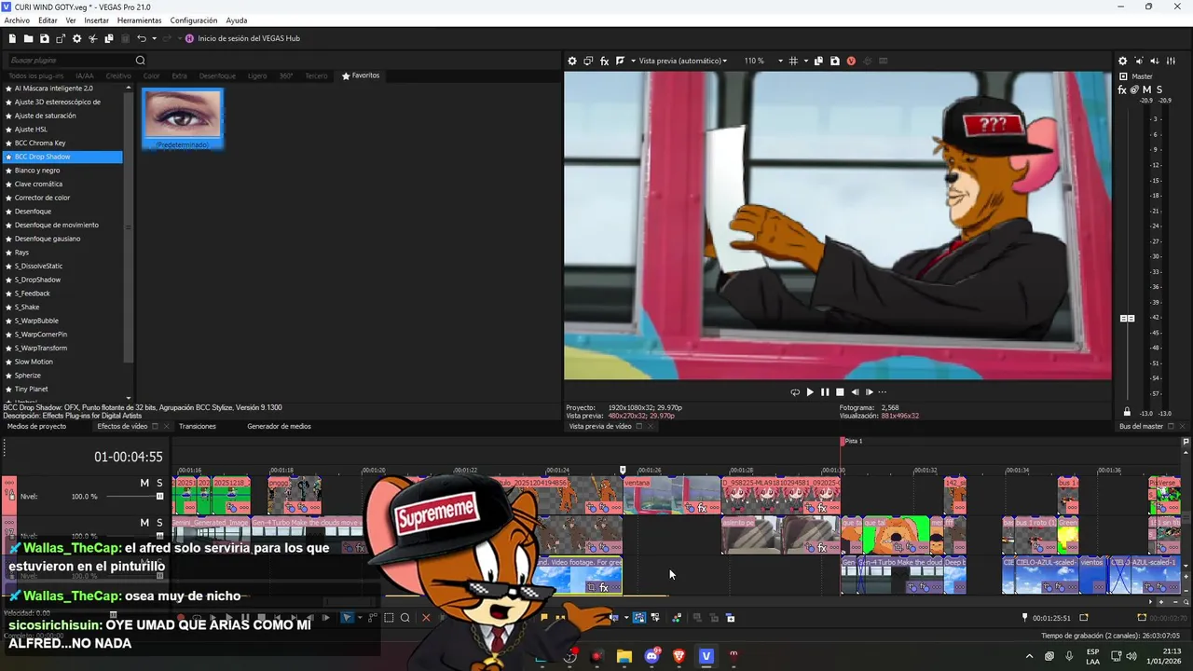This screenshot has width=1193, height=671.
Task: Click the timeline marker at Pista 1
Action: click(x=843, y=442)
